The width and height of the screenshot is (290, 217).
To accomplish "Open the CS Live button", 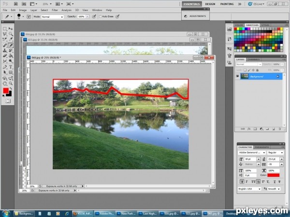I will point(256,4).
